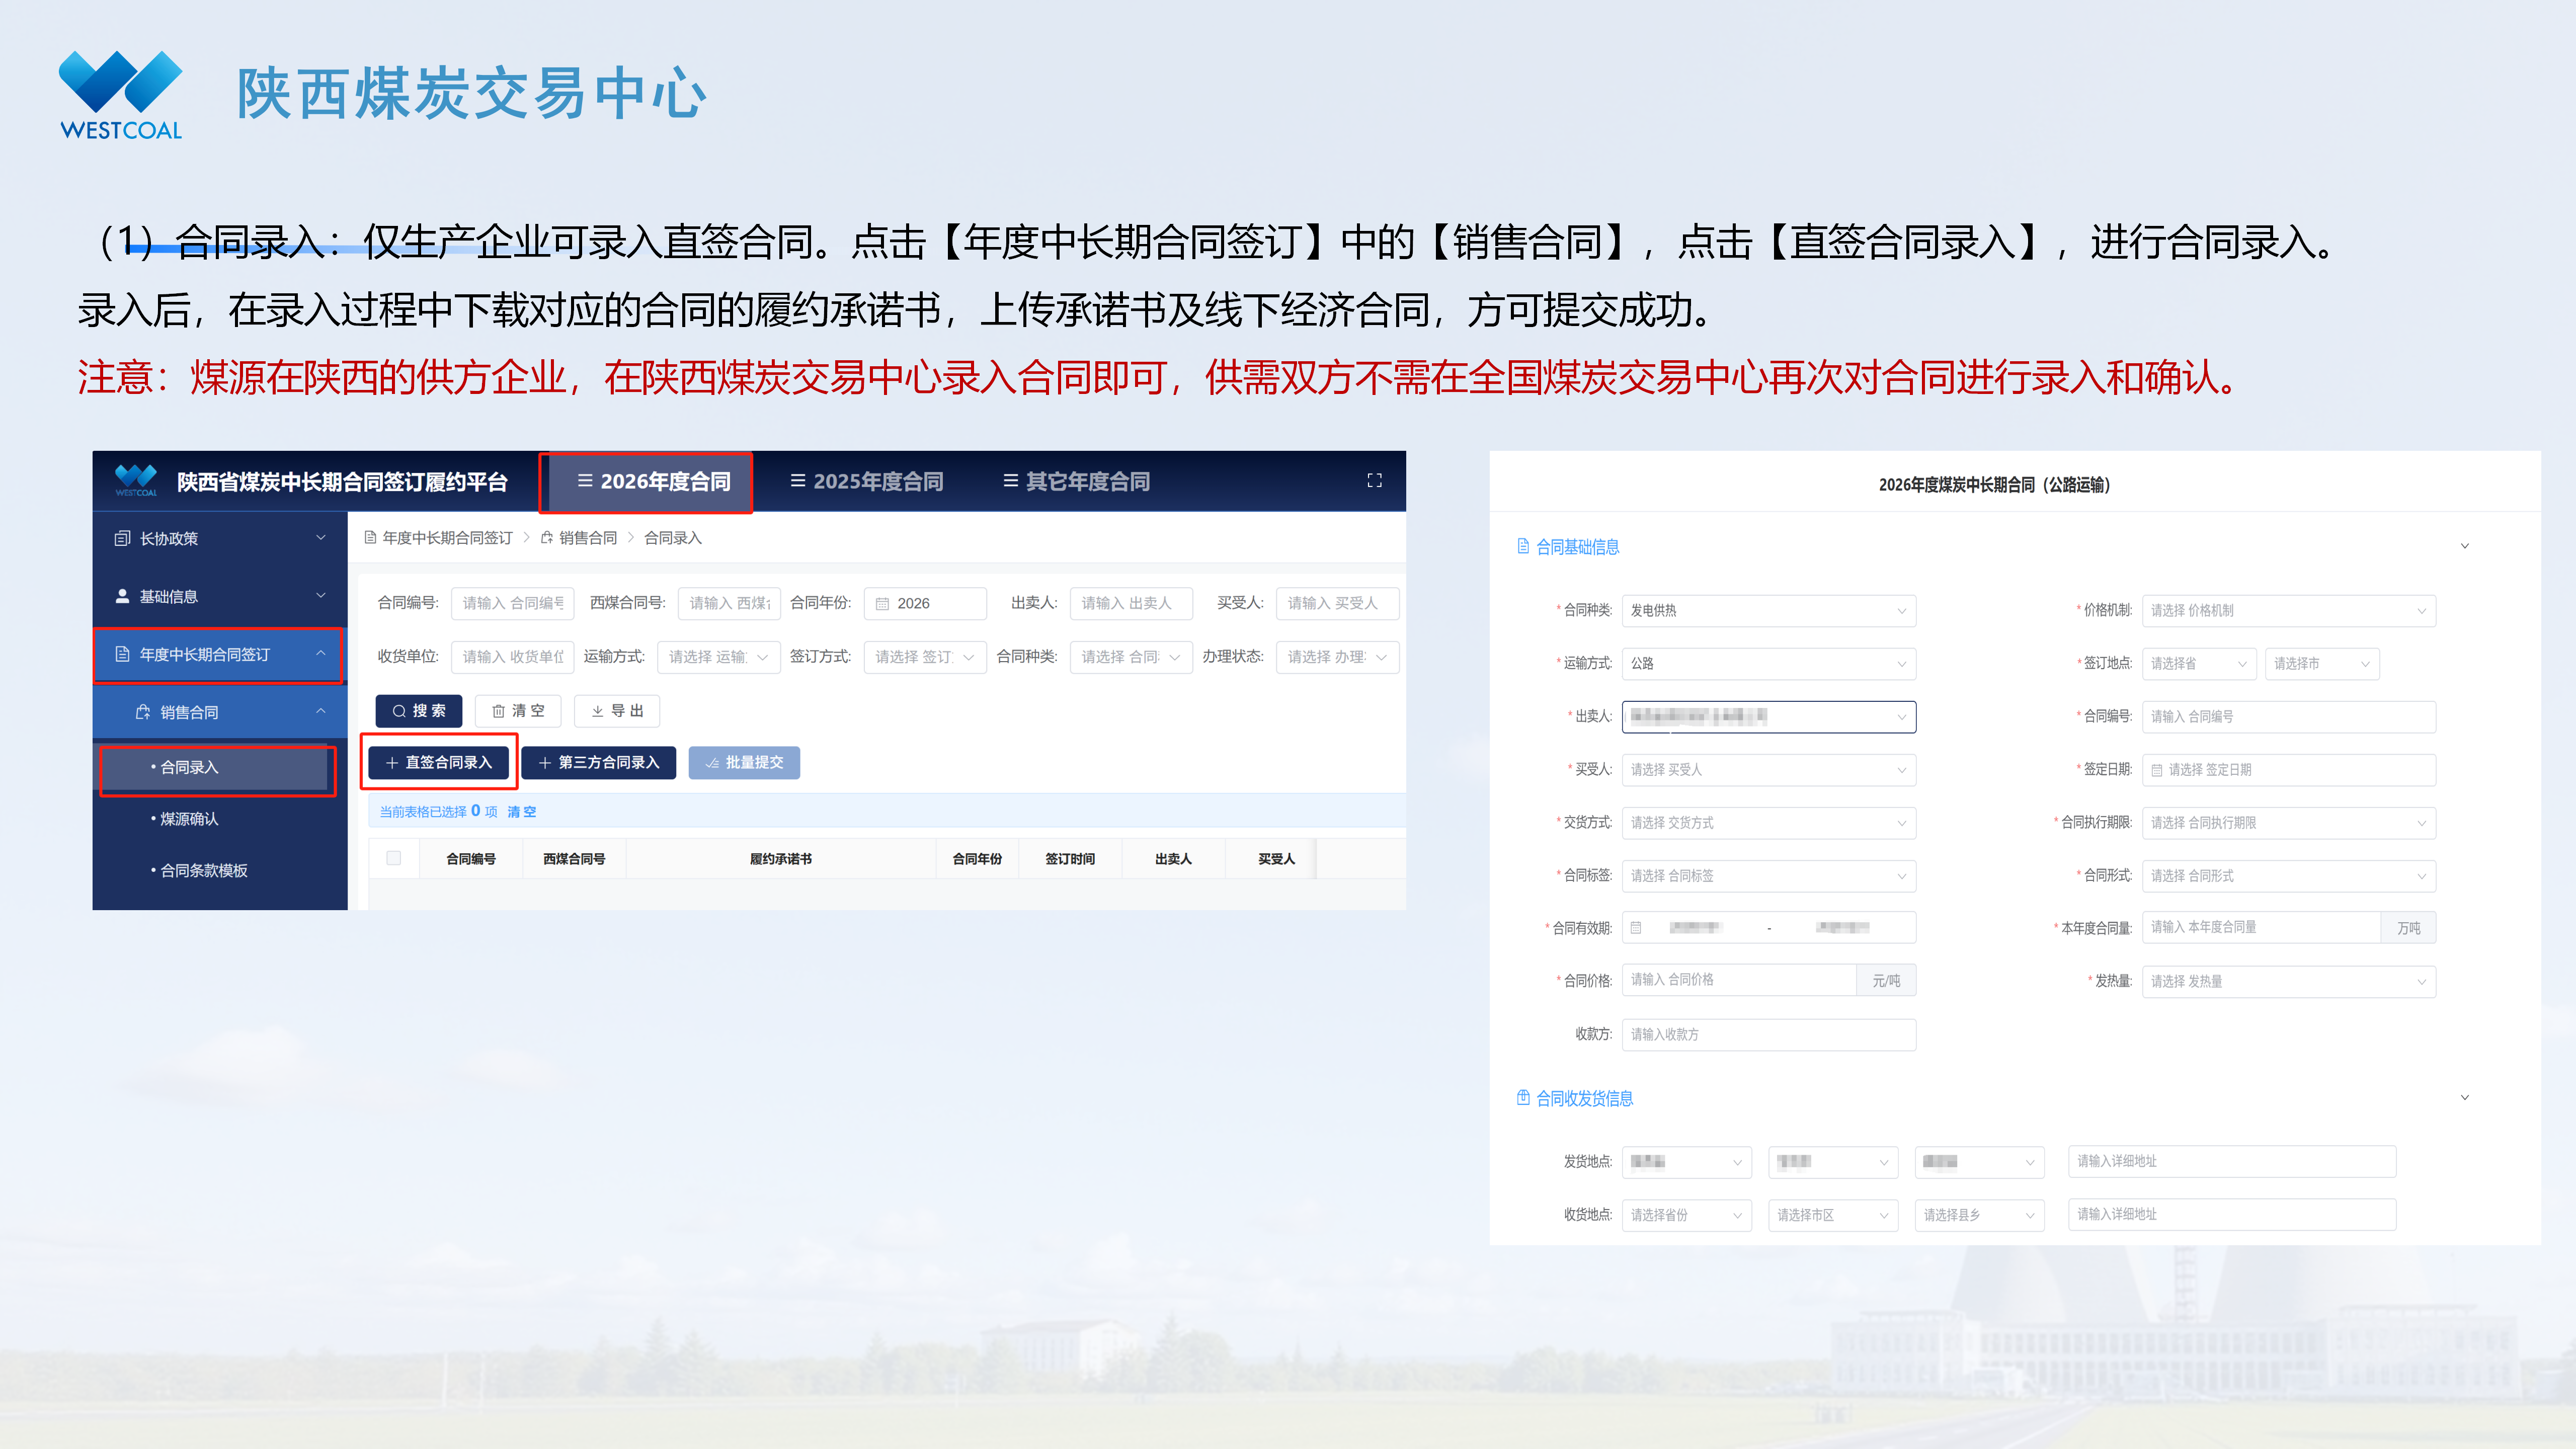2576x1449 pixels.
Task: Select 煤源确认 in the sidebar
Action: click(189, 819)
